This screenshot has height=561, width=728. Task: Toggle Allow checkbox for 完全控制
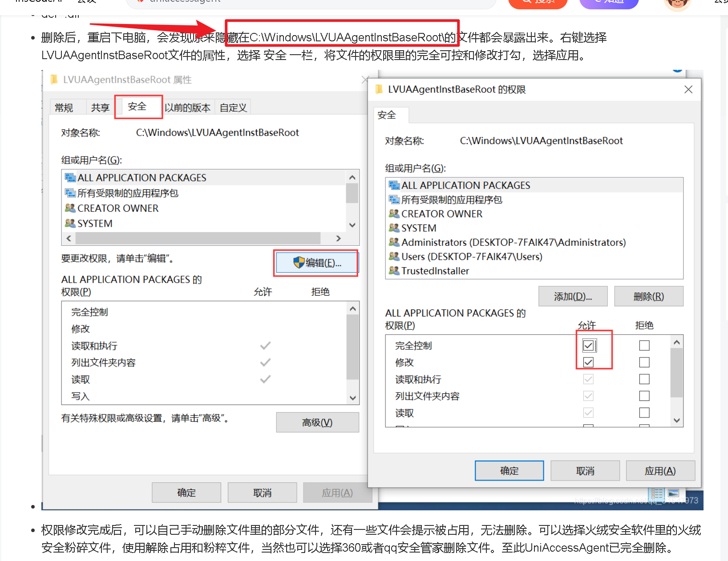588,345
